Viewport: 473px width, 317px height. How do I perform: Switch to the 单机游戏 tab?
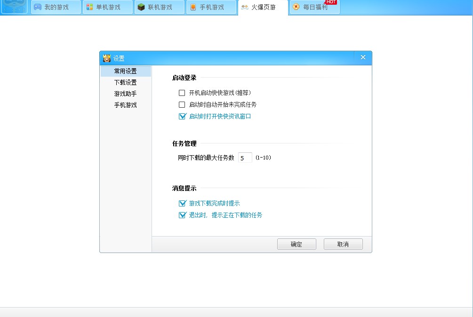107,7
